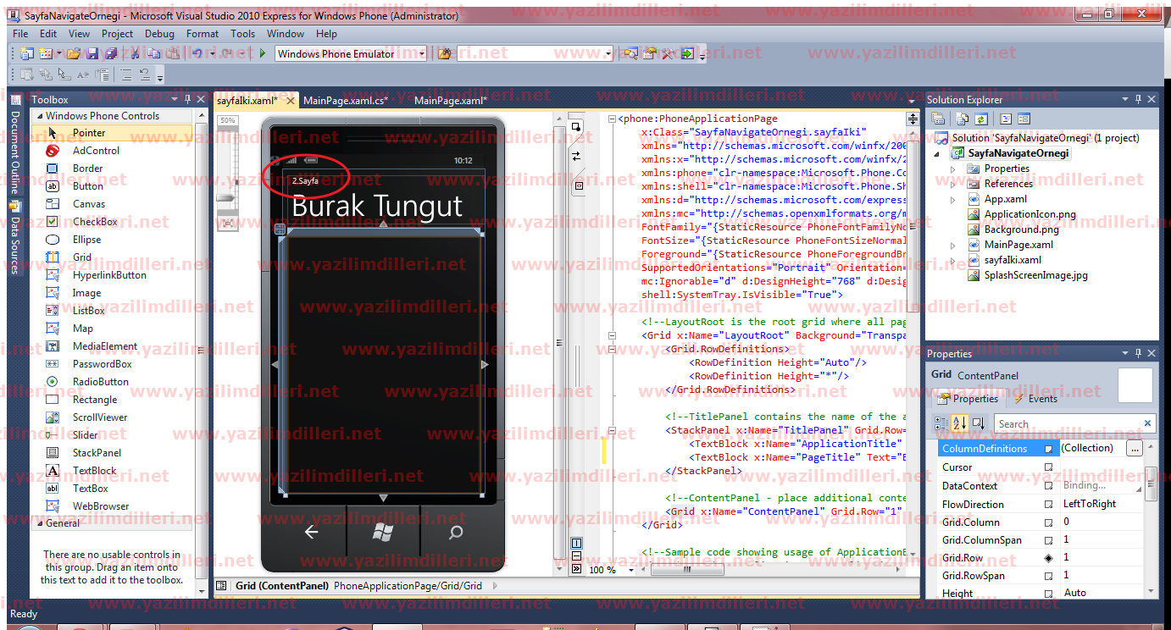
Task: Click the swap panes icon in designer
Action: click(576, 156)
